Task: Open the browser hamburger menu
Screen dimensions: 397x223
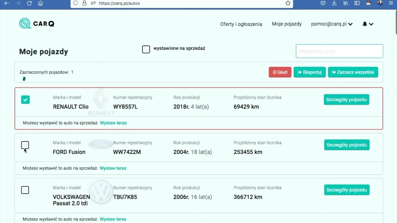Action: tap(390, 3)
